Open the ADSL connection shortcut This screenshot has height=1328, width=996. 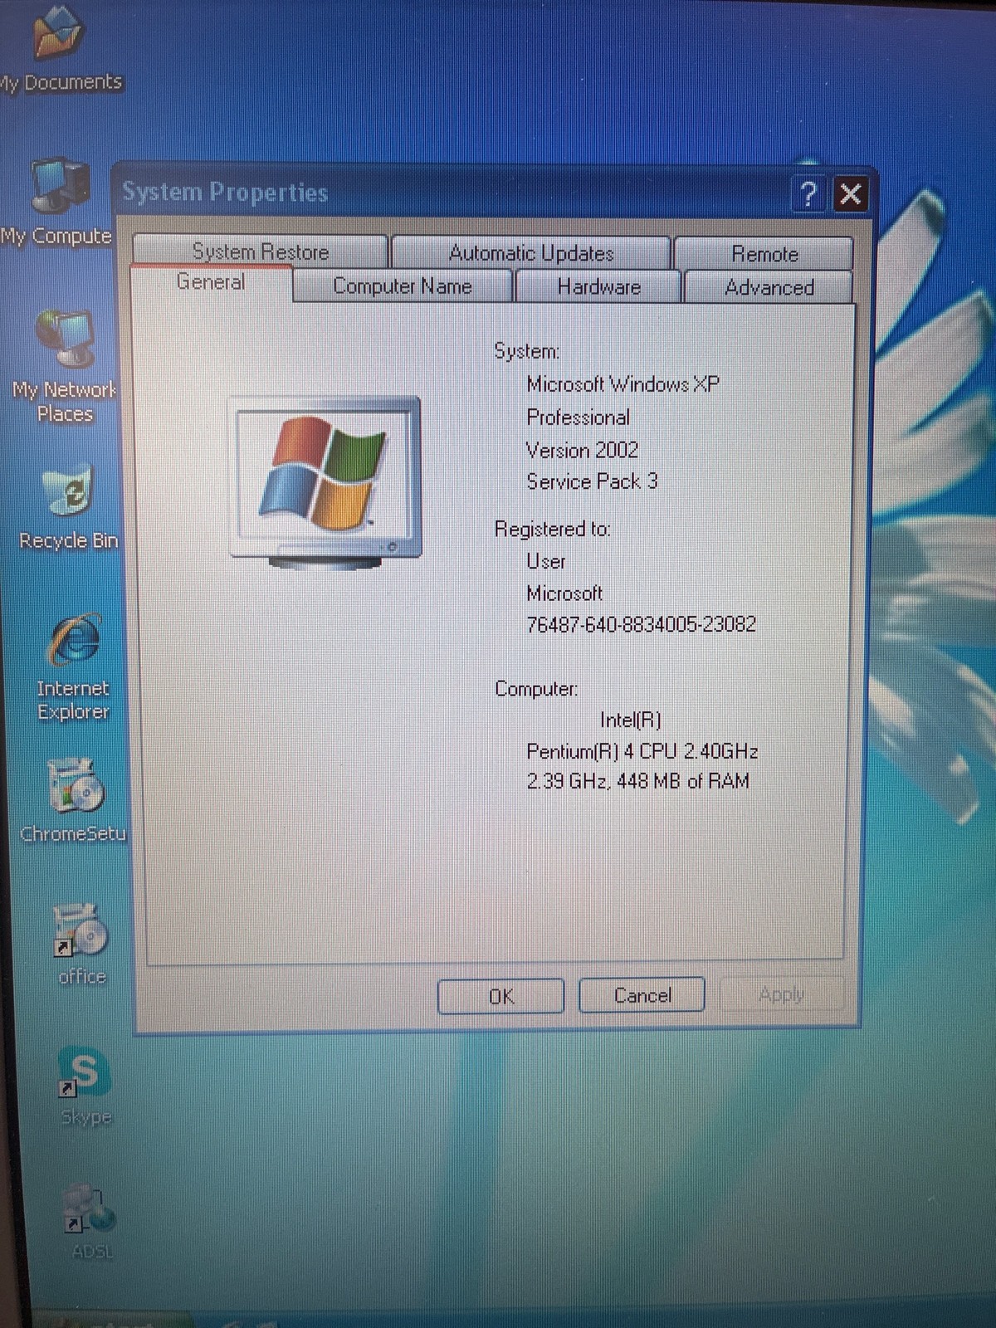click(90, 1220)
